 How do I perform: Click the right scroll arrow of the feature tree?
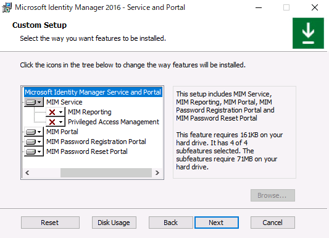(x=157, y=172)
